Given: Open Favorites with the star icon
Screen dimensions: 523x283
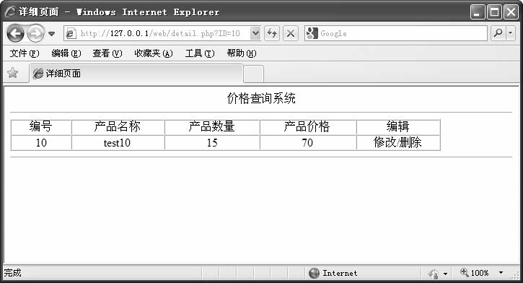Looking at the screenshot, I should tap(13, 73).
